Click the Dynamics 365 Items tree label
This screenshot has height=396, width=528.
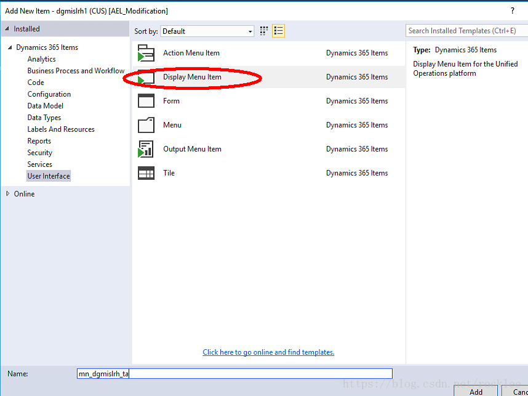pyautogui.click(x=47, y=47)
